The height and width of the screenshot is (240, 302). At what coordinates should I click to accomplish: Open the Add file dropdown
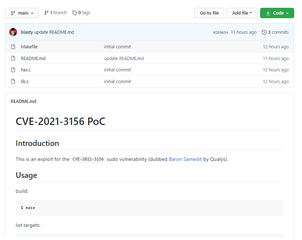click(x=242, y=13)
